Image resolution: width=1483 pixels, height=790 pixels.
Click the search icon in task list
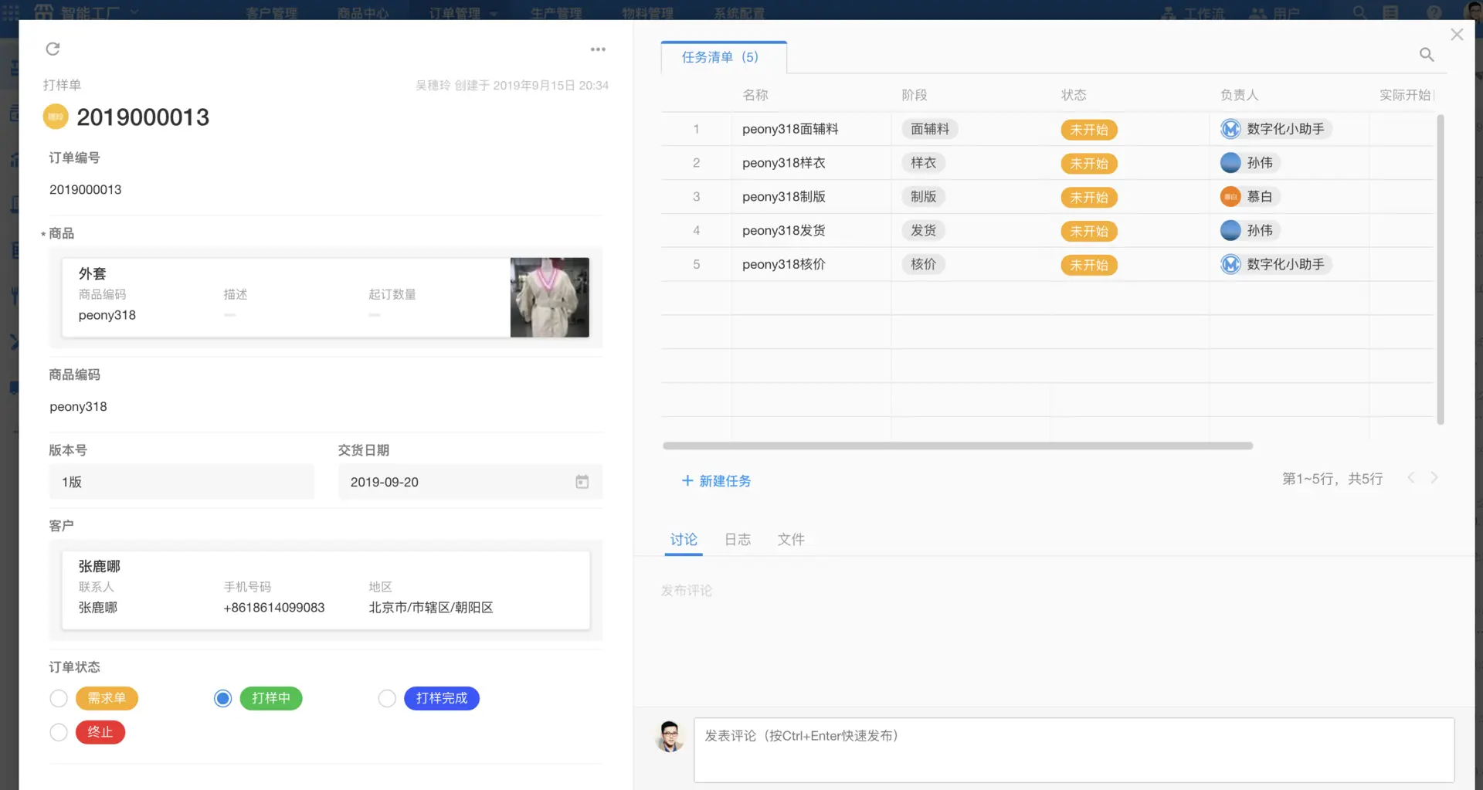point(1427,54)
